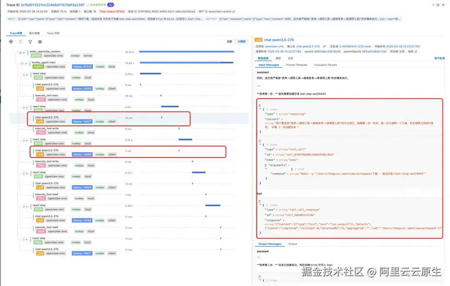Switch to the 拓扑视图 tab
This screenshot has height=286, width=450.
point(35,33)
